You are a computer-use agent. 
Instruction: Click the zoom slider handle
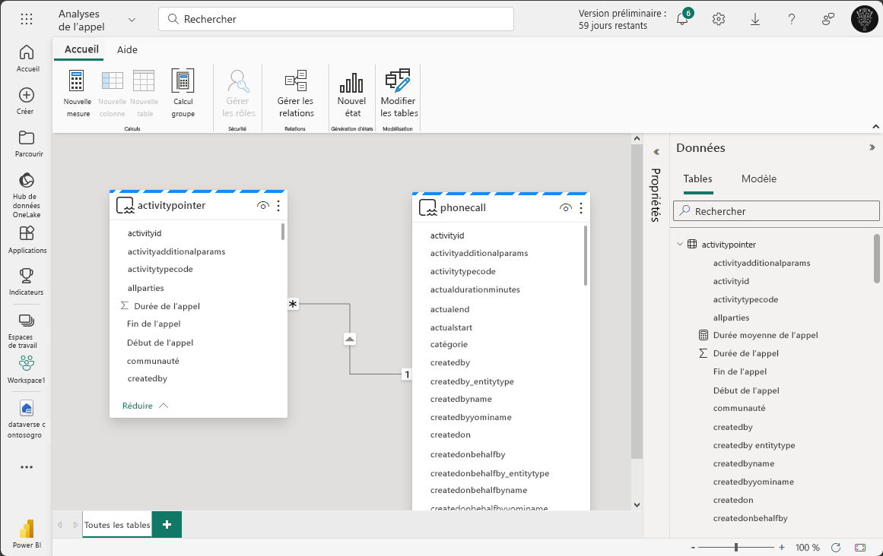(736, 547)
